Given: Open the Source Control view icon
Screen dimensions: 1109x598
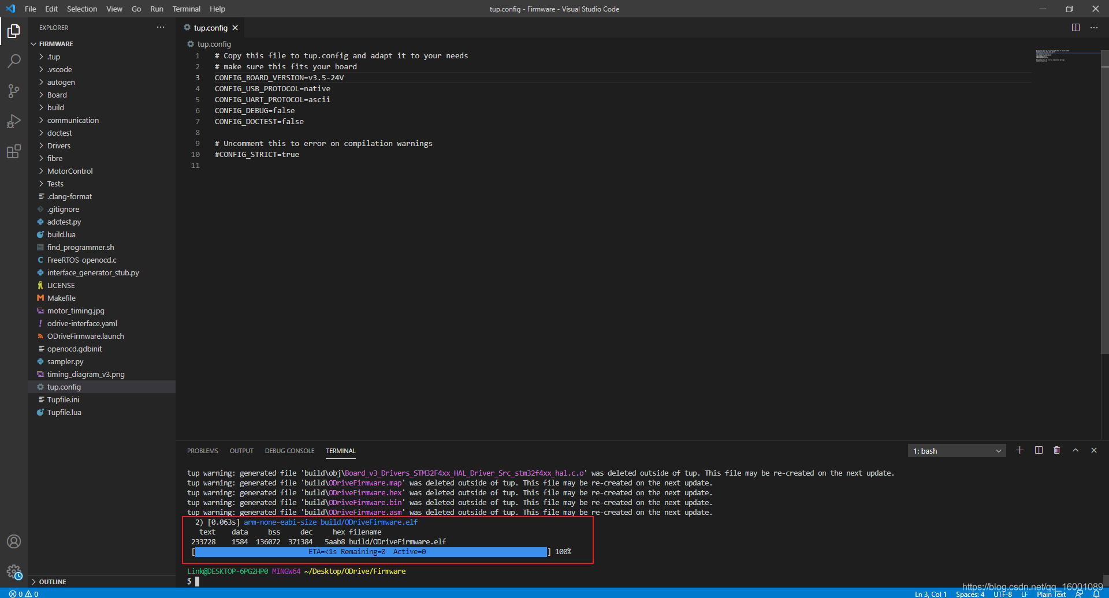Looking at the screenshot, I should point(14,91).
